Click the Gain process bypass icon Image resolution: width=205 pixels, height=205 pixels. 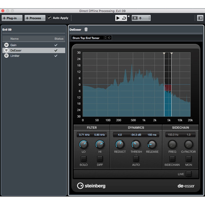pos(6,45)
